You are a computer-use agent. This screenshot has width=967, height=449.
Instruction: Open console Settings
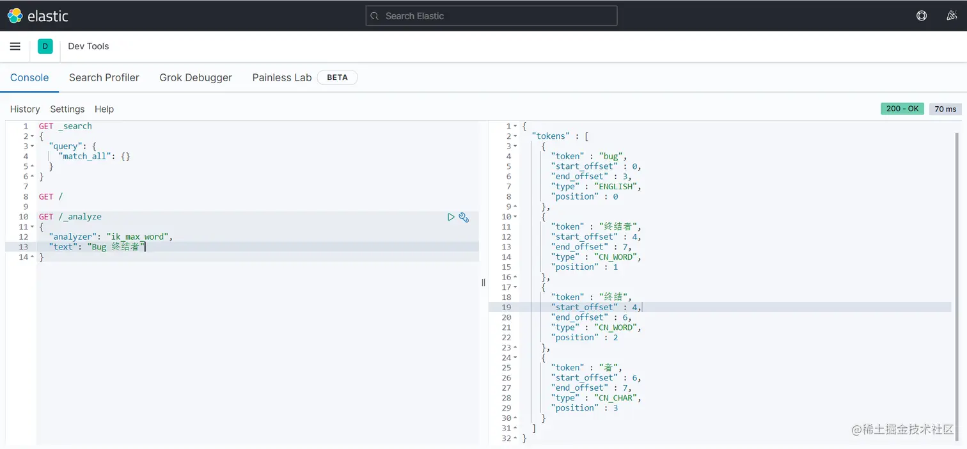67,109
